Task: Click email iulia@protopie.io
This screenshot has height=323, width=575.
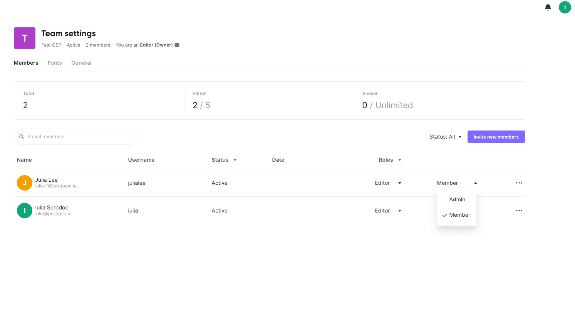Action: tap(53, 214)
